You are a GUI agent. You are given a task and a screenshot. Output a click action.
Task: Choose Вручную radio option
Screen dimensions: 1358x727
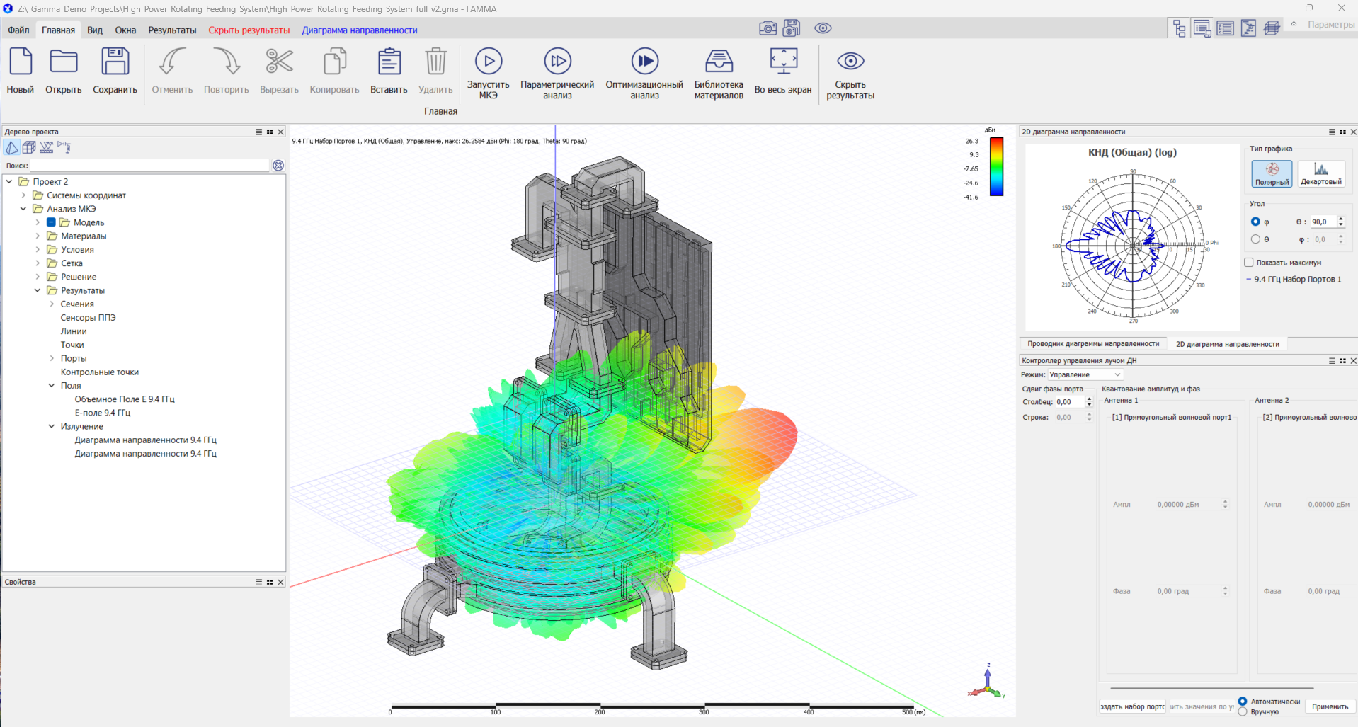[1243, 712]
